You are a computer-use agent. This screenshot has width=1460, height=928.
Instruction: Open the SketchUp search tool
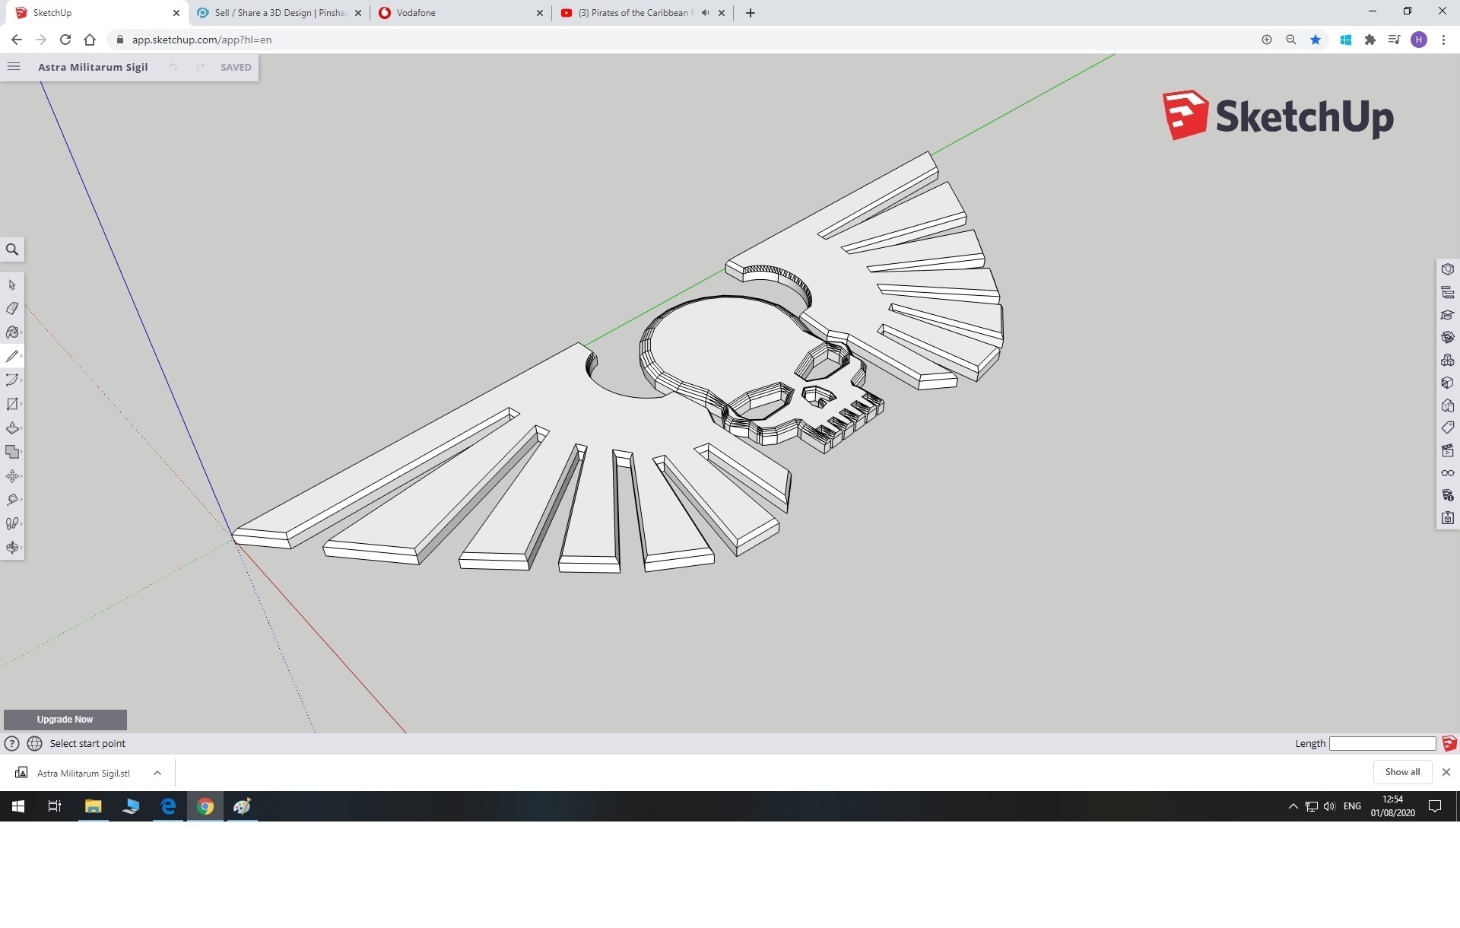(x=12, y=249)
